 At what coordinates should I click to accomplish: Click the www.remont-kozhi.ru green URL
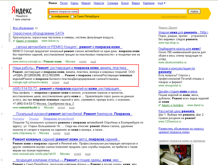(26, 108)
